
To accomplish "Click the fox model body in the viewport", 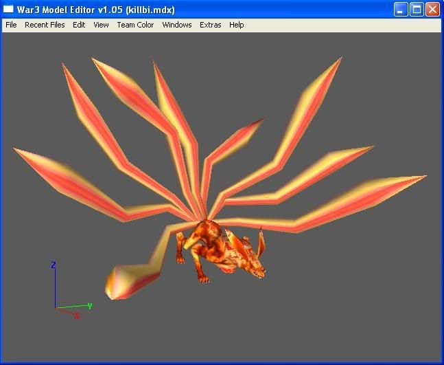I will [x=221, y=251].
